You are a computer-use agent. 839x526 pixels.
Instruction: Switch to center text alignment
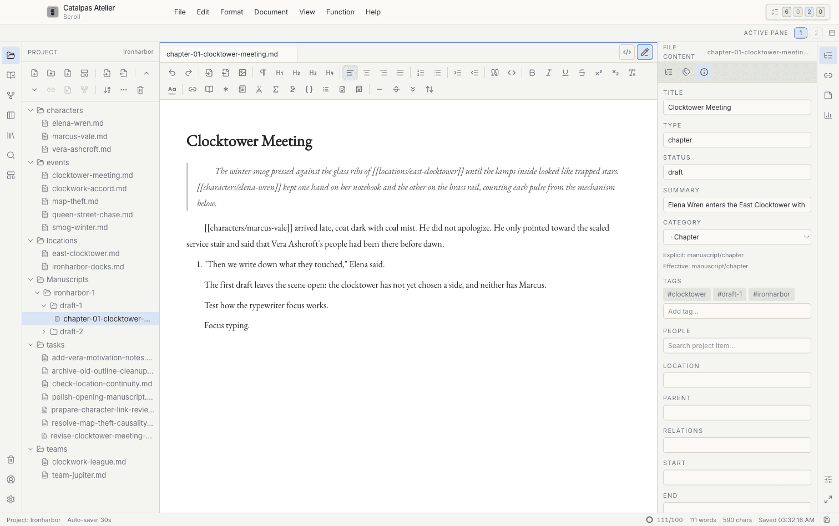pos(367,73)
